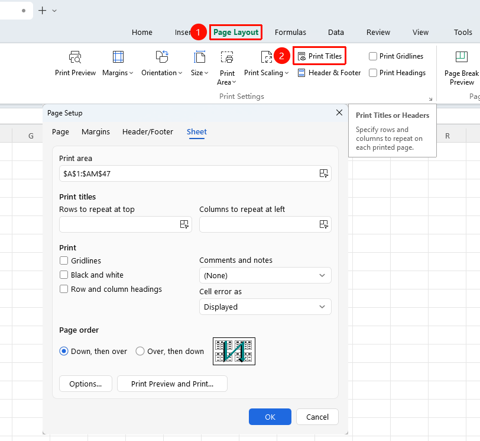This screenshot has height=441, width=480.
Task: Switch to the Page tab in Page Setup
Action: (x=60, y=132)
